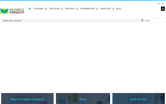Open the D-A-CH AG card

(139, 98)
